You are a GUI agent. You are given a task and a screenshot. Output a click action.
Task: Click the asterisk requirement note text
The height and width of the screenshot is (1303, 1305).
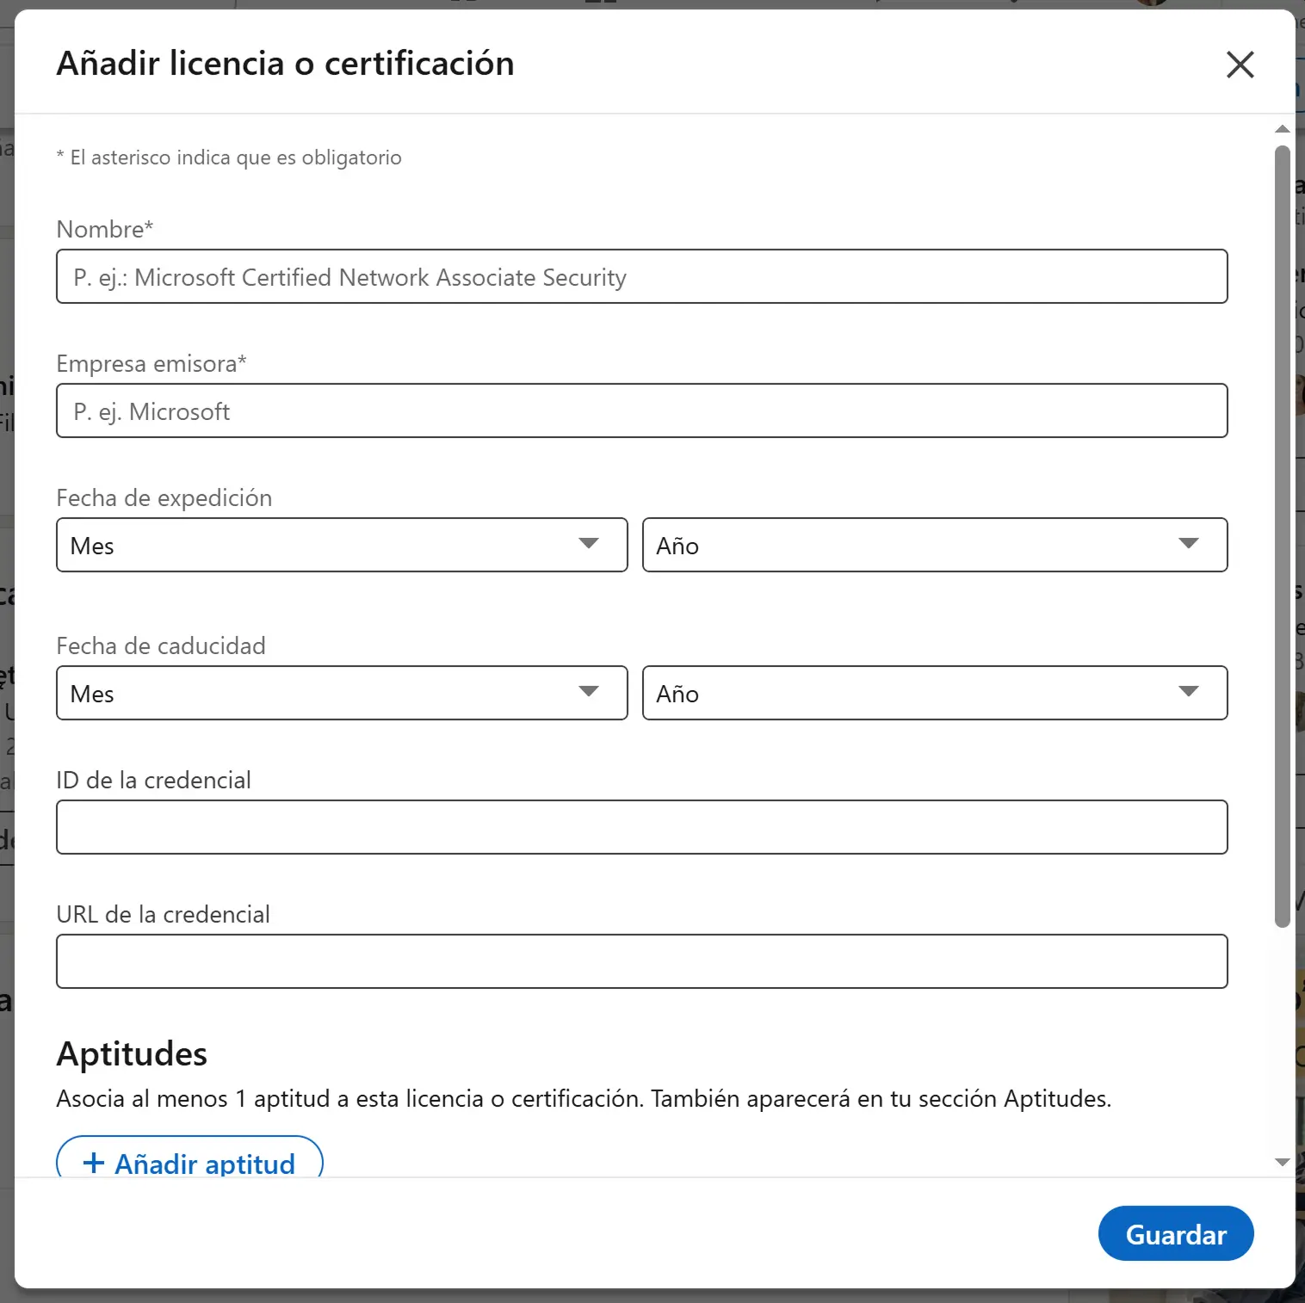click(x=229, y=157)
